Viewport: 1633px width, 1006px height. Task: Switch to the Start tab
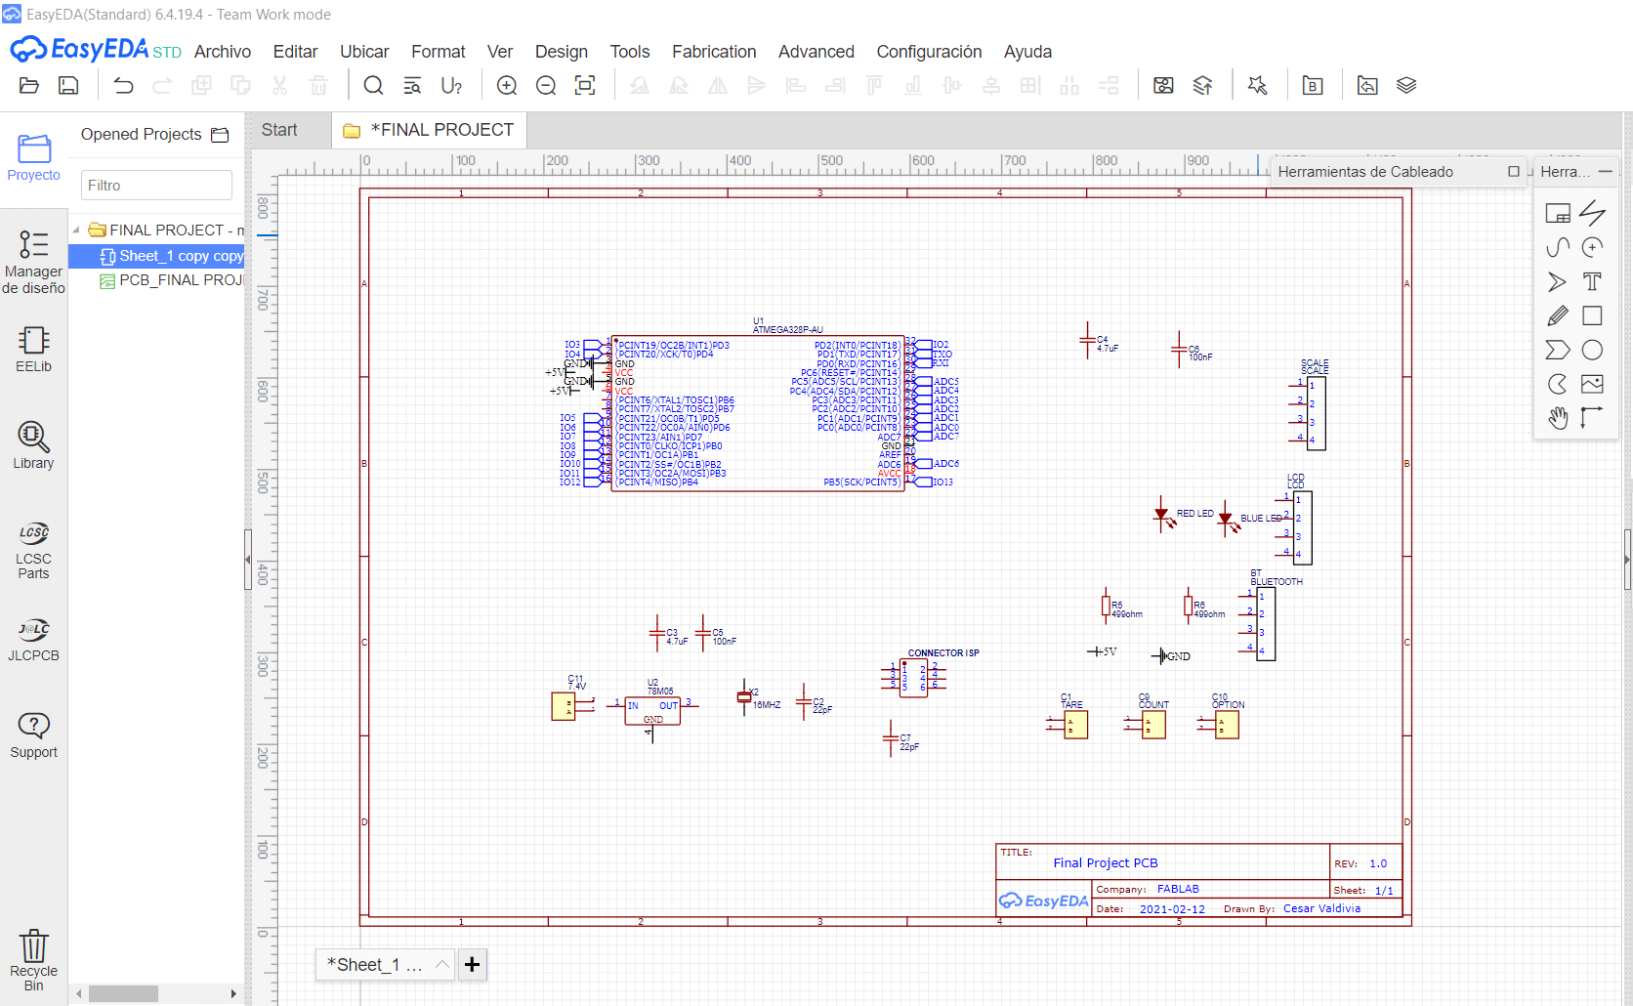[x=279, y=130]
